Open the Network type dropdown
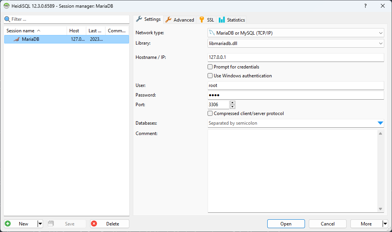This screenshot has width=392, height=232. click(x=380, y=33)
